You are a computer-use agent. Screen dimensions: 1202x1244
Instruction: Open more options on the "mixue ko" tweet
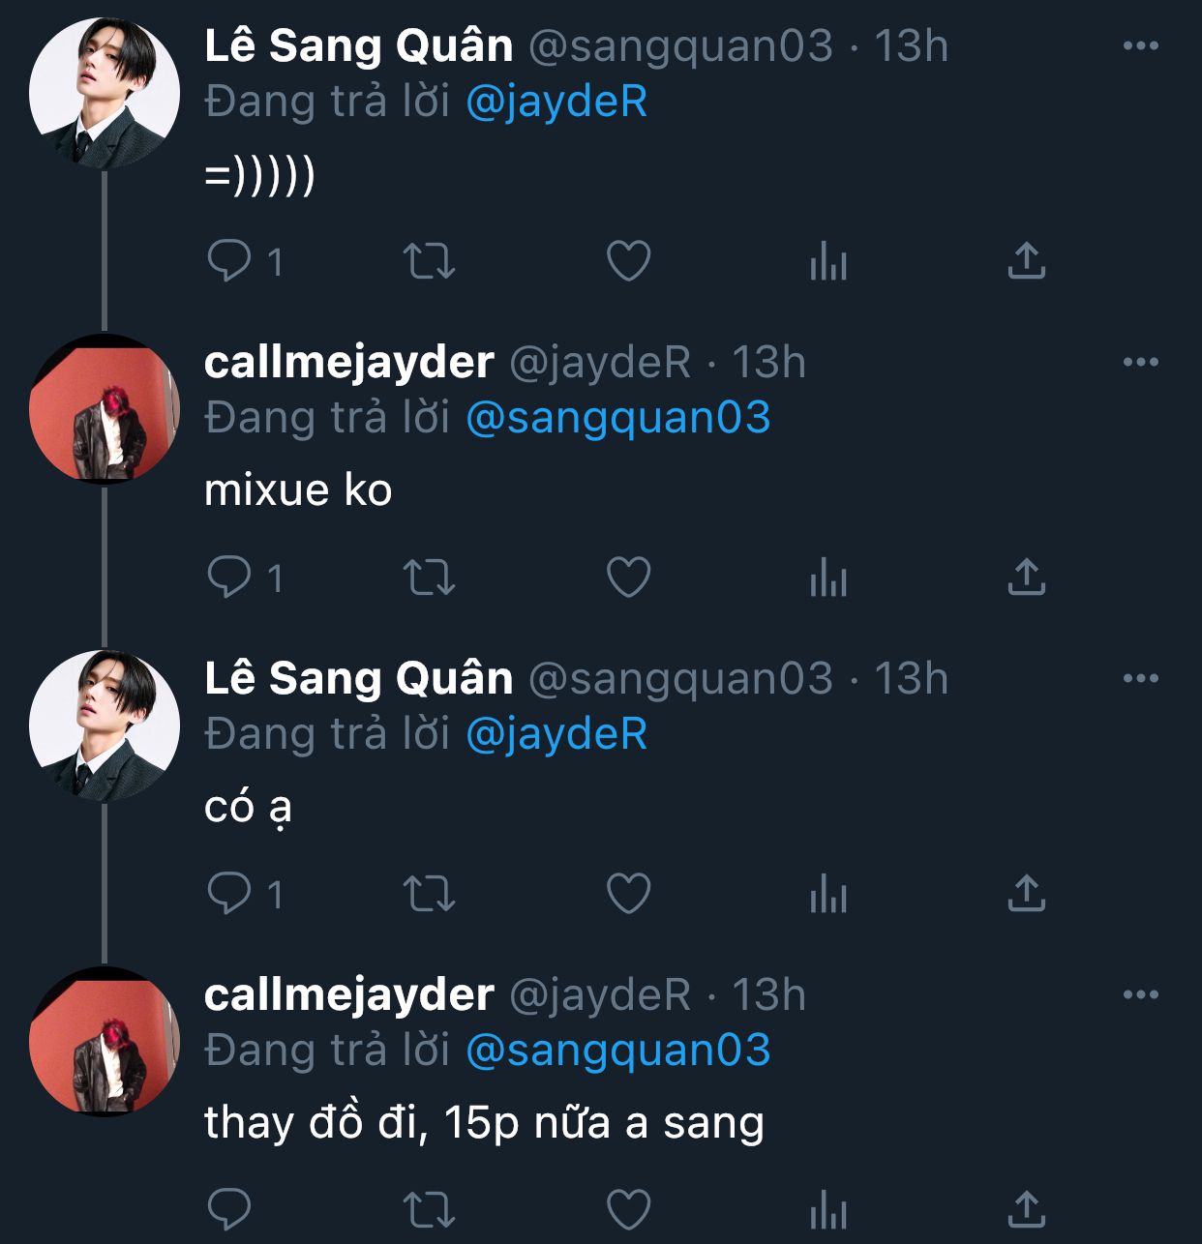(1140, 362)
